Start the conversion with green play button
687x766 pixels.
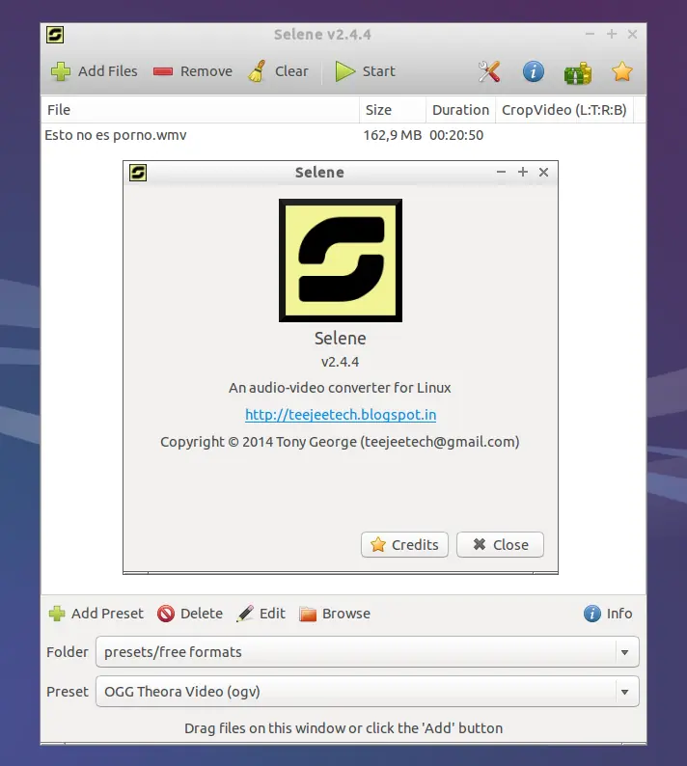(365, 71)
